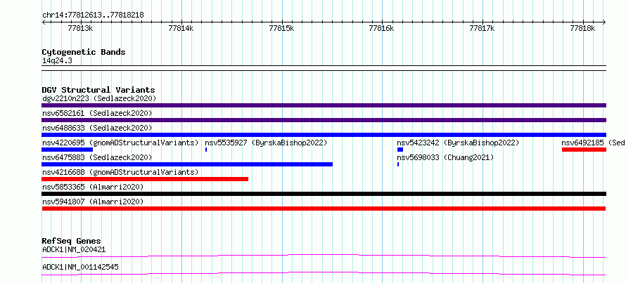The image size is (626, 283).
Task: Click the 77817k ruler tick label
Action: click(x=483, y=28)
